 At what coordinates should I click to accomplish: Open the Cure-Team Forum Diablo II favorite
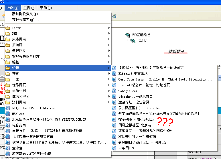[x=164, y=79]
